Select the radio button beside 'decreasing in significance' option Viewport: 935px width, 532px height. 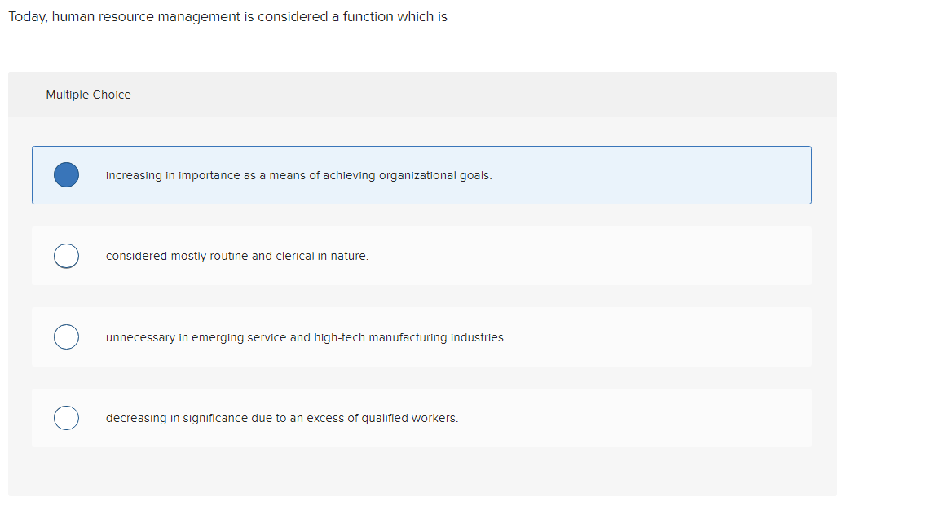(x=66, y=417)
